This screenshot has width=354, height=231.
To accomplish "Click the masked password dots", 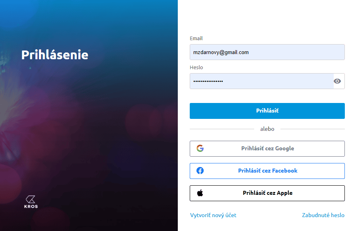I will (208, 81).
